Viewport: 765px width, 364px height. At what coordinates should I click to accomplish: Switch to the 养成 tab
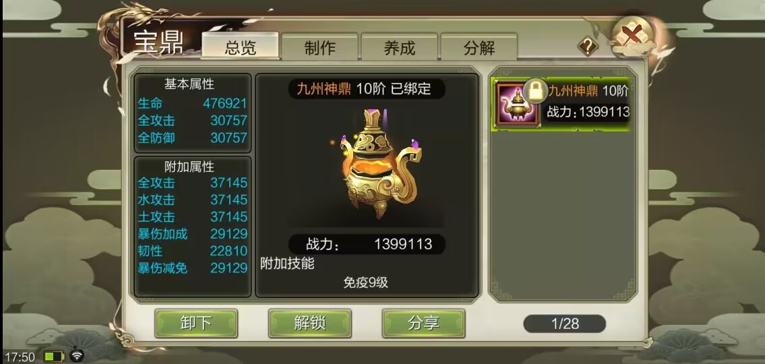pos(400,47)
